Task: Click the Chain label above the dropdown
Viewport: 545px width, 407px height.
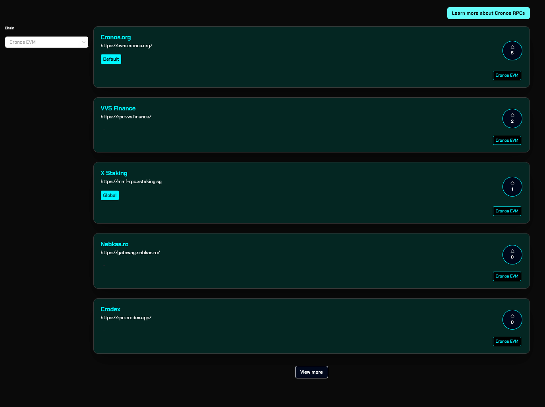Action: [x=10, y=28]
